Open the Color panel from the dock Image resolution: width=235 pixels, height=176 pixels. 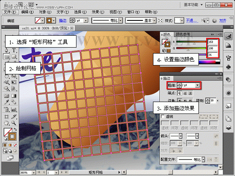(228, 37)
